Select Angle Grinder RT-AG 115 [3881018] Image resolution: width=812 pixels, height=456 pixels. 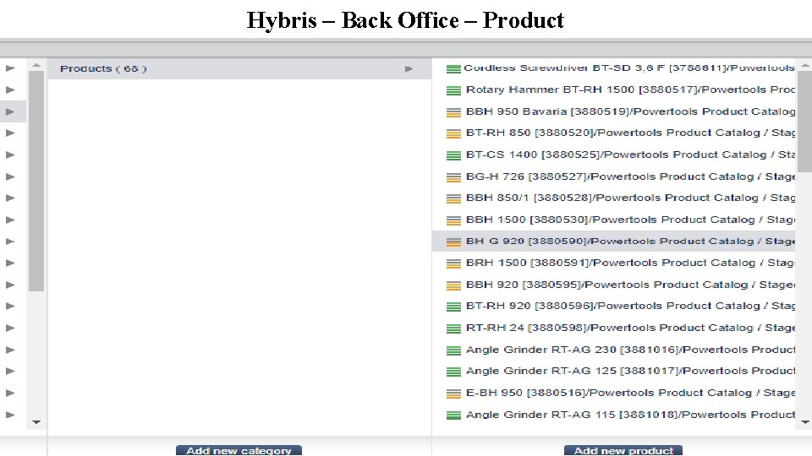[x=614, y=415]
